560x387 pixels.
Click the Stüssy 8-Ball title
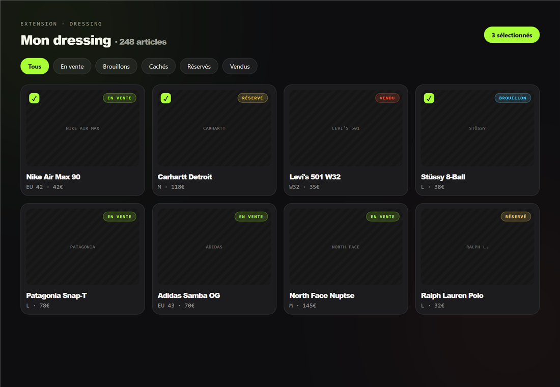pyautogui.click(x=443, y=177)
